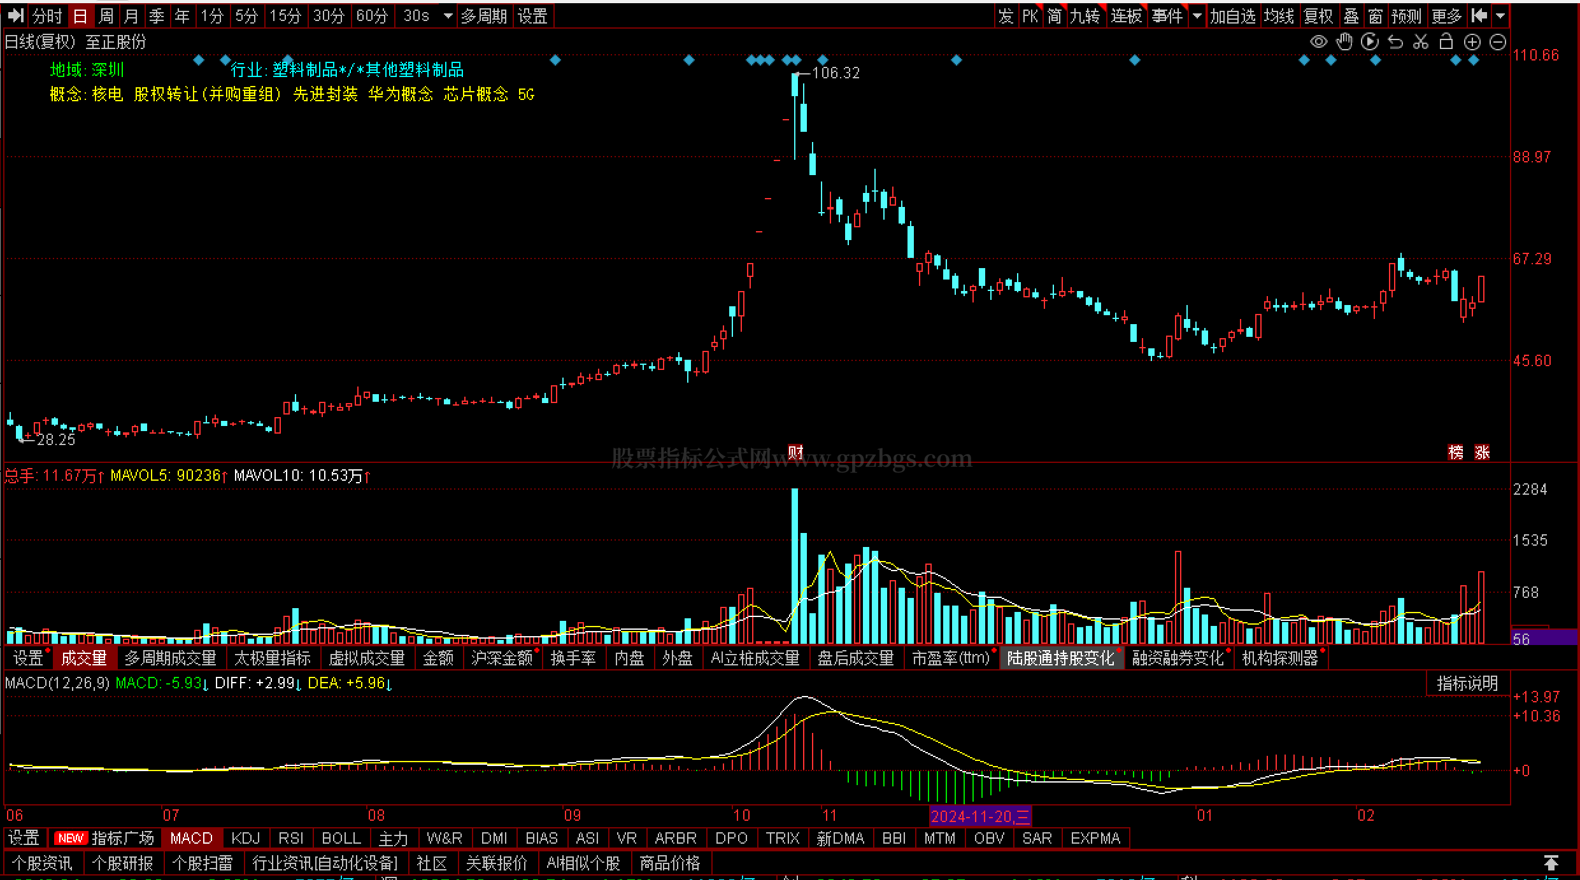1580x880 pixels.
Task: Click the highlighted date 2024-11-20 on the time axis
Action: tap(980, 816)
